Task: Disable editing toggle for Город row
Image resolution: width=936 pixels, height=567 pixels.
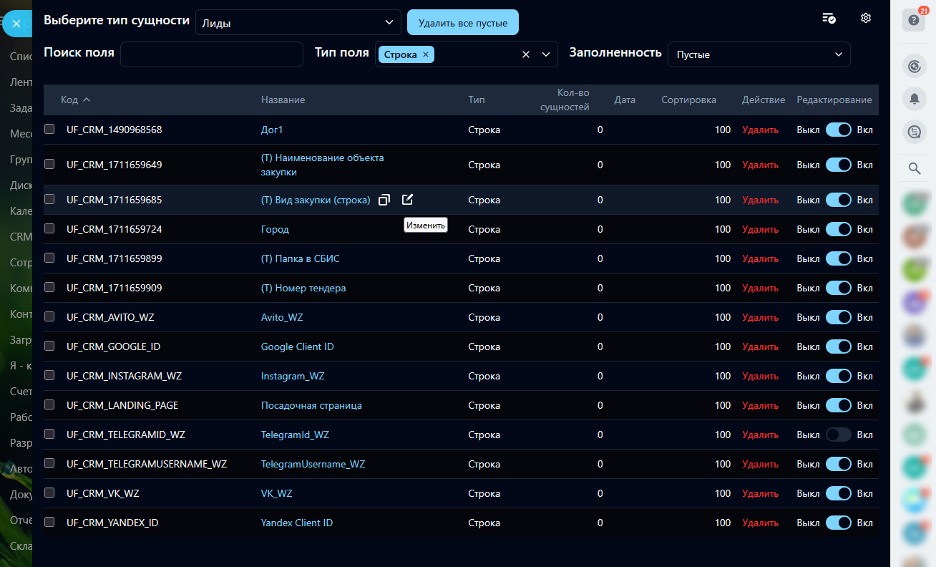Action: click(x=838, y=229)
